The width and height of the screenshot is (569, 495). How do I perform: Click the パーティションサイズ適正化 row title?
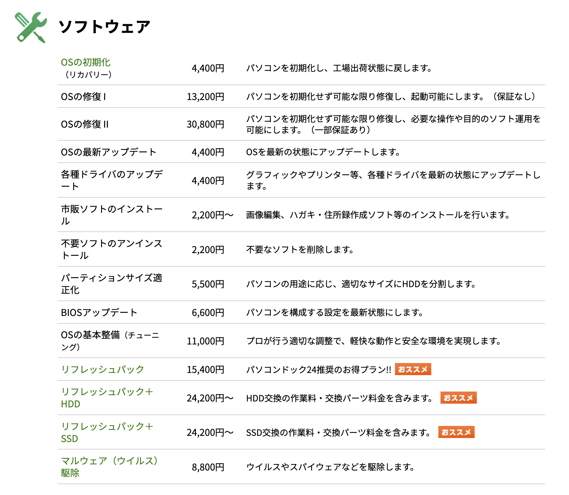click(112, 284)
